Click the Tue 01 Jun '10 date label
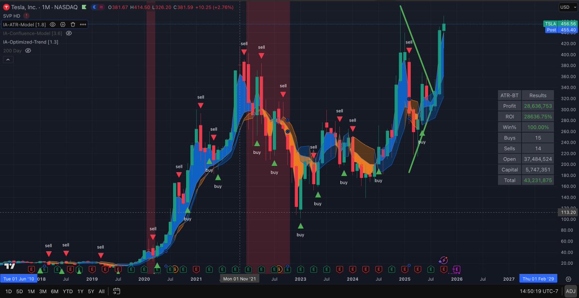The height and width of the screenshot is (298, 579). pyautogui.click(x=18, y=279)
